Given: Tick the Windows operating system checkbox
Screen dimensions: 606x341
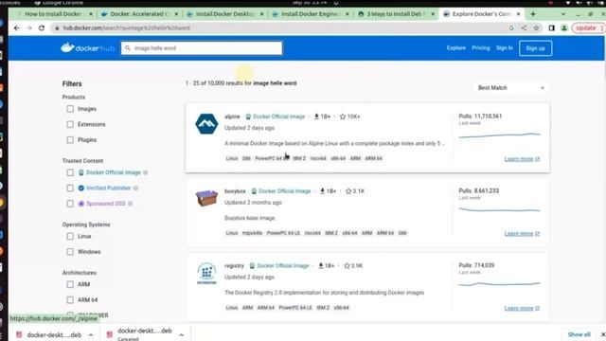Looking at the screenshot, I should pyautogui.click(x=70, y=252).
